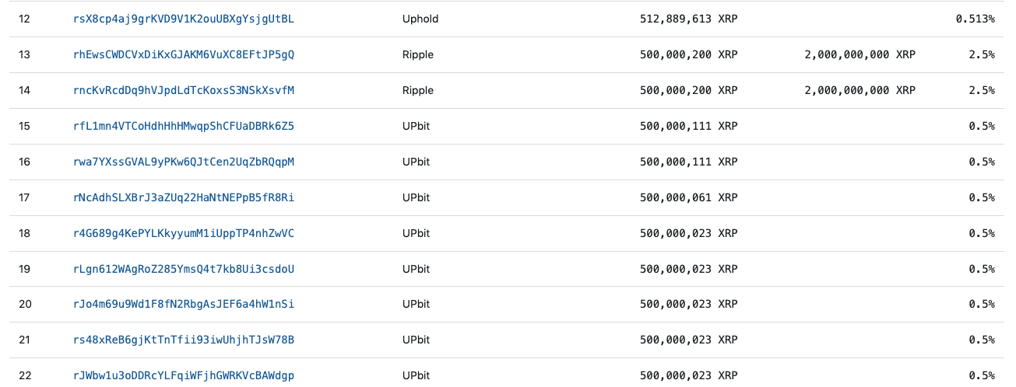Screen dimensions: 1016x387
Task: Open address rsX8cp4aj9grKVD9V1K2ouUBXgYsjgUtBL
Action: click(184, 19)
